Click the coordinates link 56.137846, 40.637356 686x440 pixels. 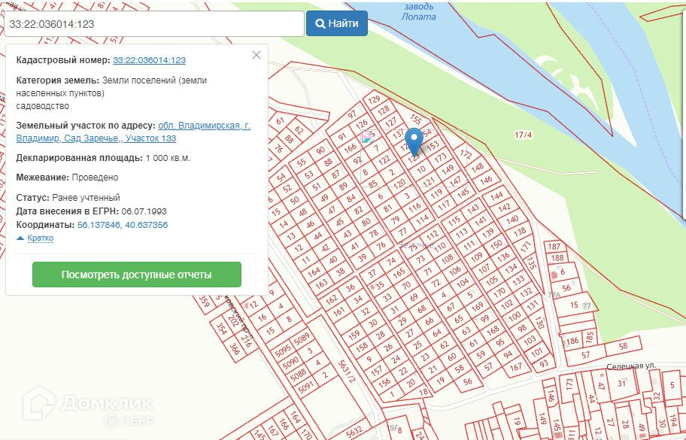123,225
